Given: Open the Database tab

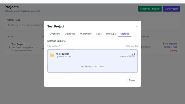Looking at the screenshot, I should (70, 34).
